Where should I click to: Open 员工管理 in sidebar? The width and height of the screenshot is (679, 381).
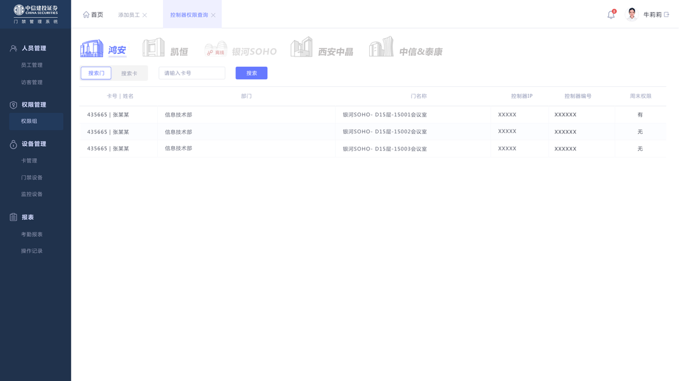[32, 65]
